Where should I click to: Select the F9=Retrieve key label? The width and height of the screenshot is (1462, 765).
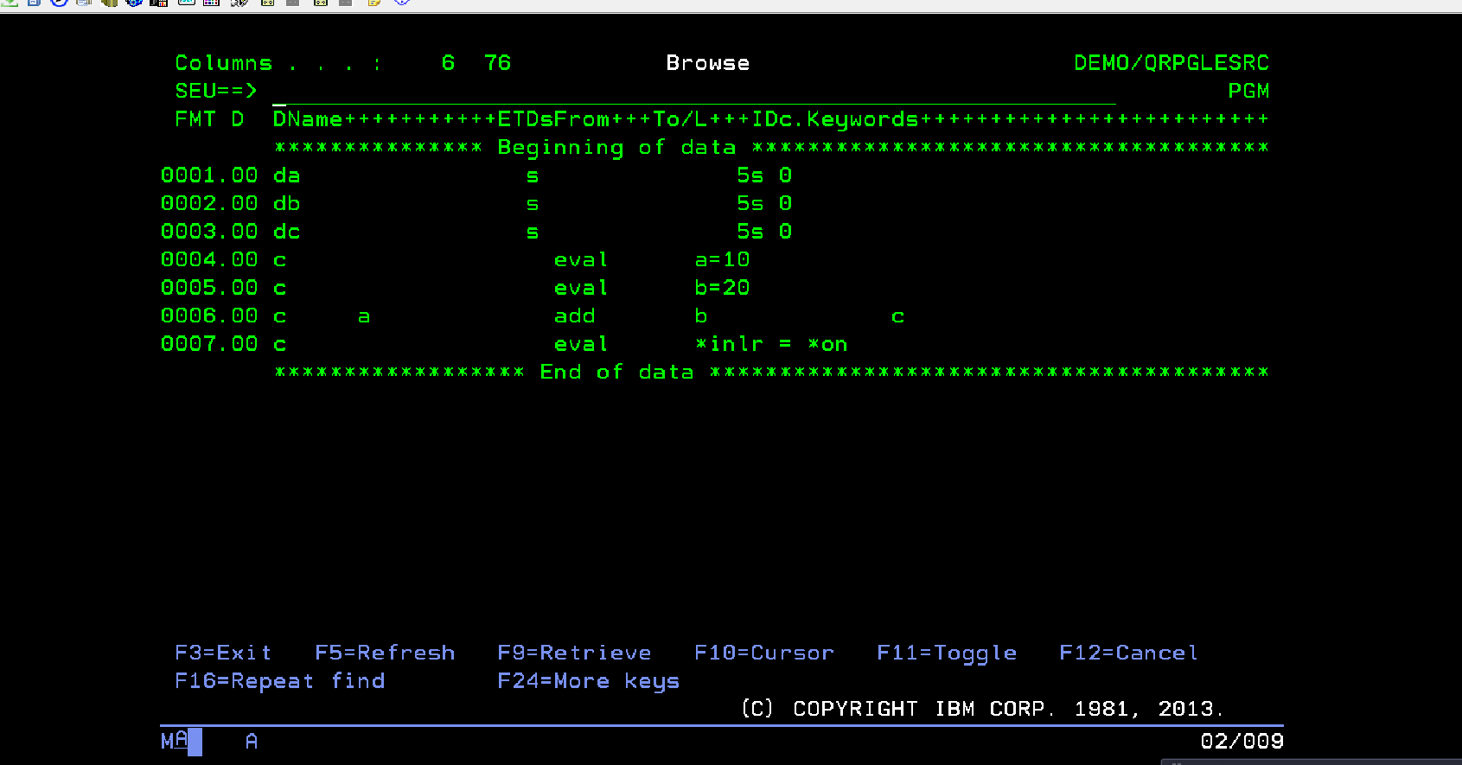tap(574, 653)
